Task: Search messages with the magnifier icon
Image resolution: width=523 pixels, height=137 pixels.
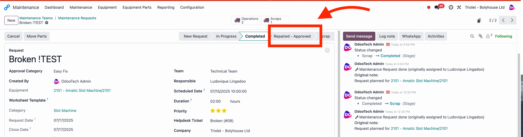Action: tap(472, 36)
